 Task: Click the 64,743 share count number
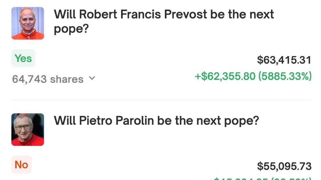pyautogui.click(x=29, y=79)
